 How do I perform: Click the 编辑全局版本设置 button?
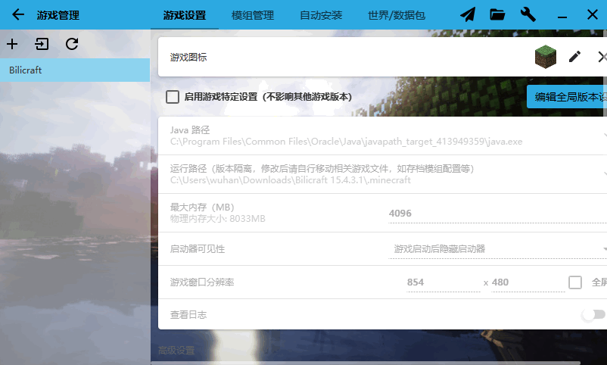pos(567,97)
